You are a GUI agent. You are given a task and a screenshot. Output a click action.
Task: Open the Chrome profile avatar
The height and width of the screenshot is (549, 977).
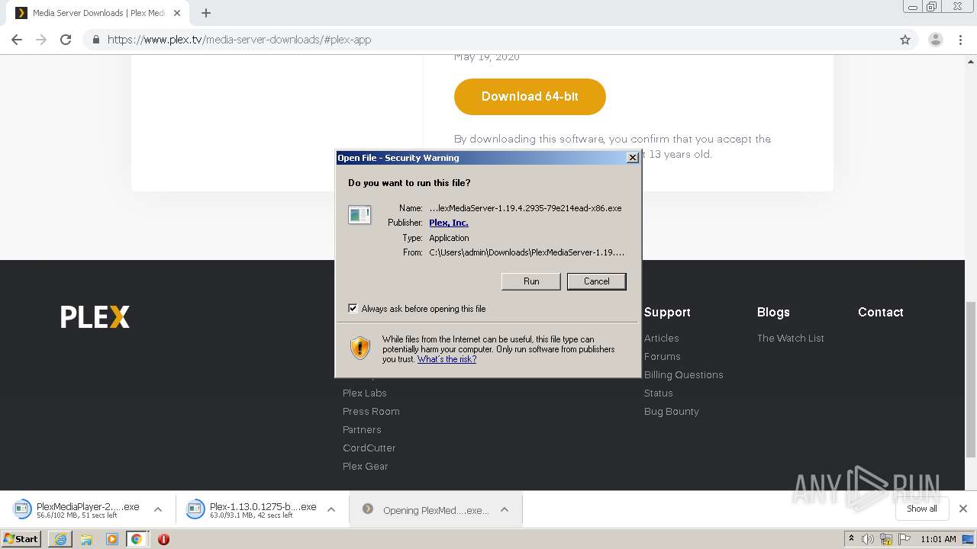click(x=935, y=40)
